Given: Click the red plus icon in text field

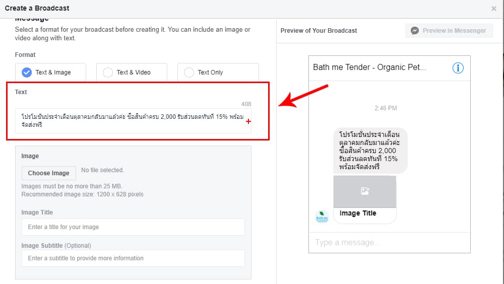Looking at the screenshot, I should coord(248,121).
